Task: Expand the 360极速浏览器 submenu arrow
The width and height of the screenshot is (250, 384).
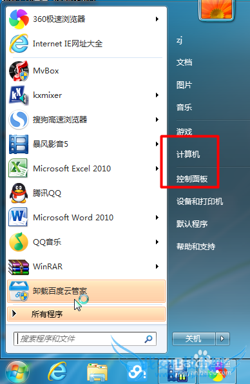Action: pos(157,19)
